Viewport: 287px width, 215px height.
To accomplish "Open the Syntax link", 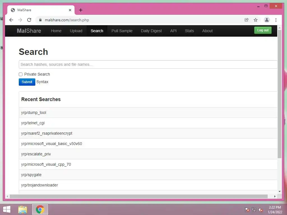I will point(42,82).
